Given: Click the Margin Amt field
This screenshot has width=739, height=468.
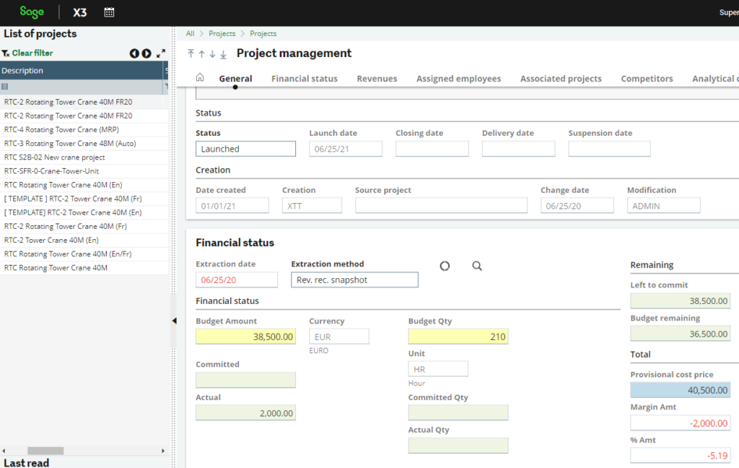Looking at the screenshot, I should pyautogui.click(x=681, y=422).
